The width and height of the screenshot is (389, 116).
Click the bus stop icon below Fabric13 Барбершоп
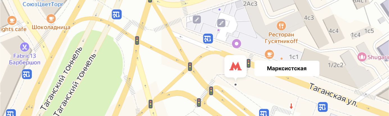click(27, 74)
